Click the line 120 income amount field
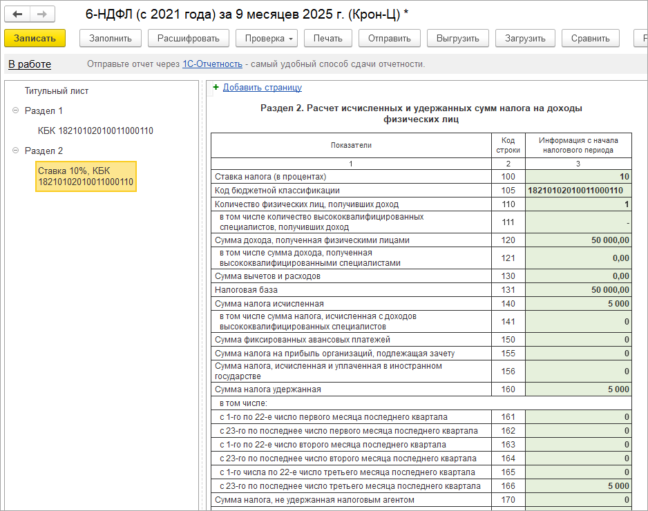 pyautogui.click(x=578, y=240)
